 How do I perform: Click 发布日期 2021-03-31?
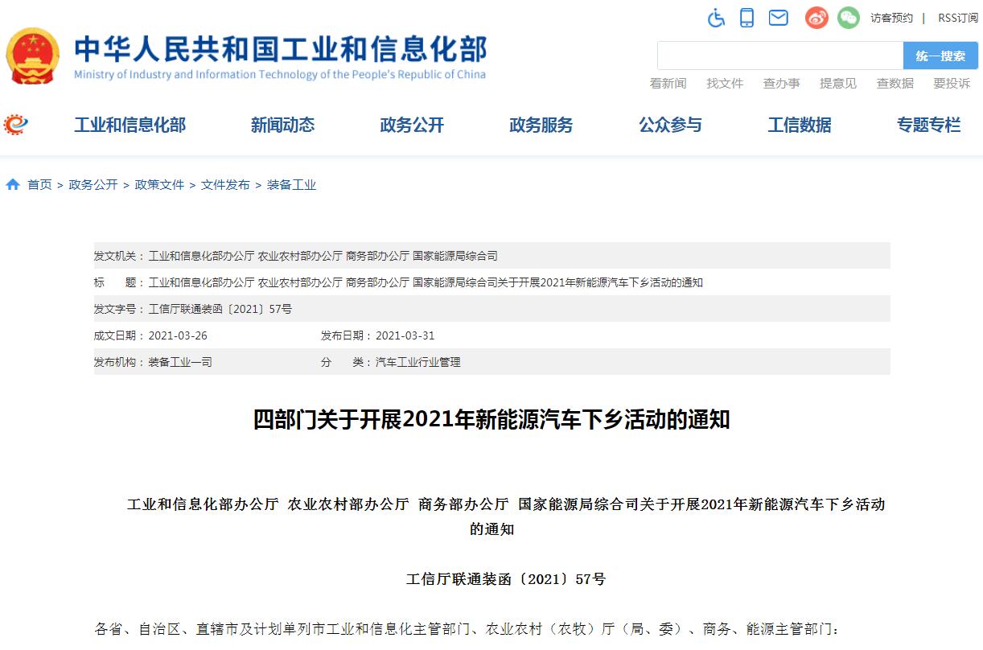tap(377, 335)
